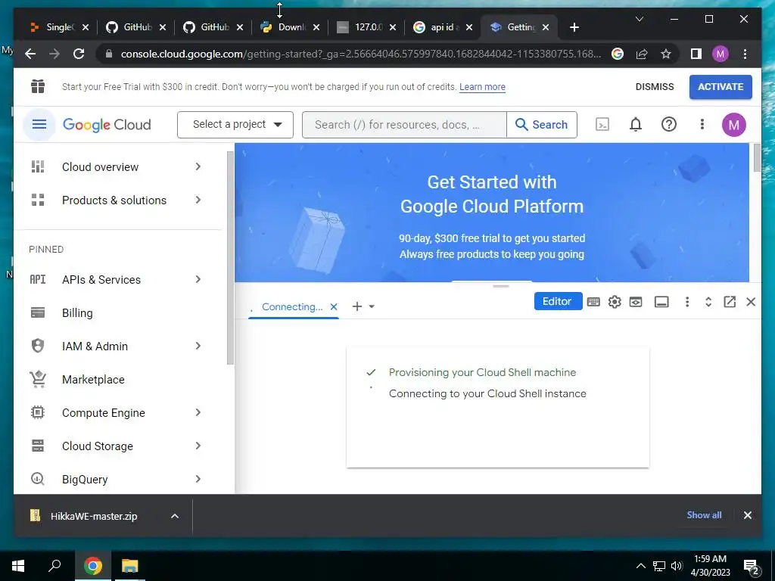The height and width of the screenshot is (581, 775).
Task: Activate Cloud Shell from top bar icon
Action: pyautogui.click(x=602, y=125)
